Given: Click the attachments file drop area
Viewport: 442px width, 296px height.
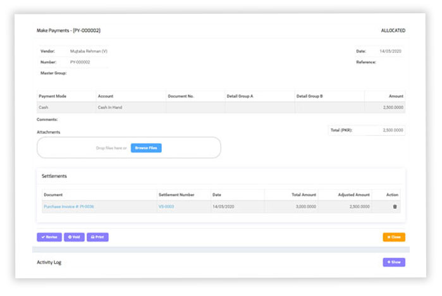Looking at the screenshot, I should [x=129, y=148].
